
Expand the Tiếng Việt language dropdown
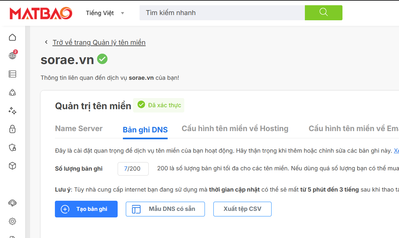pyautogui.click(x=105, y=13)
